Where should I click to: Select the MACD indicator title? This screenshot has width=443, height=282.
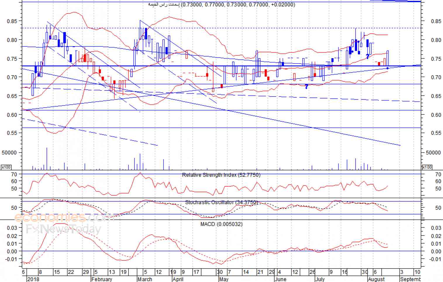click(221, 224)
